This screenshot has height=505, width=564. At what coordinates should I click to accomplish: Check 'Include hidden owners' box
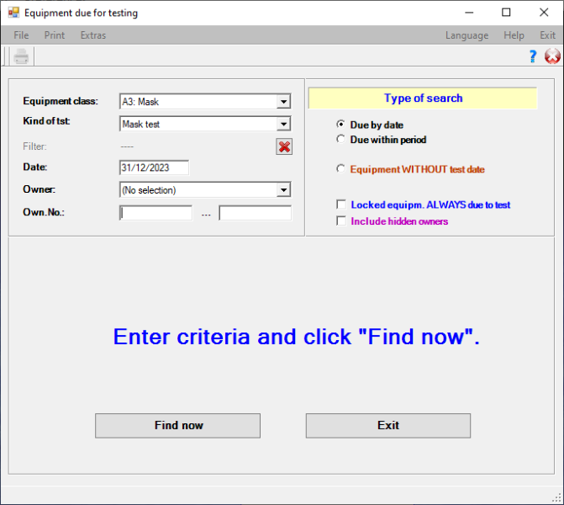point(340,221)
